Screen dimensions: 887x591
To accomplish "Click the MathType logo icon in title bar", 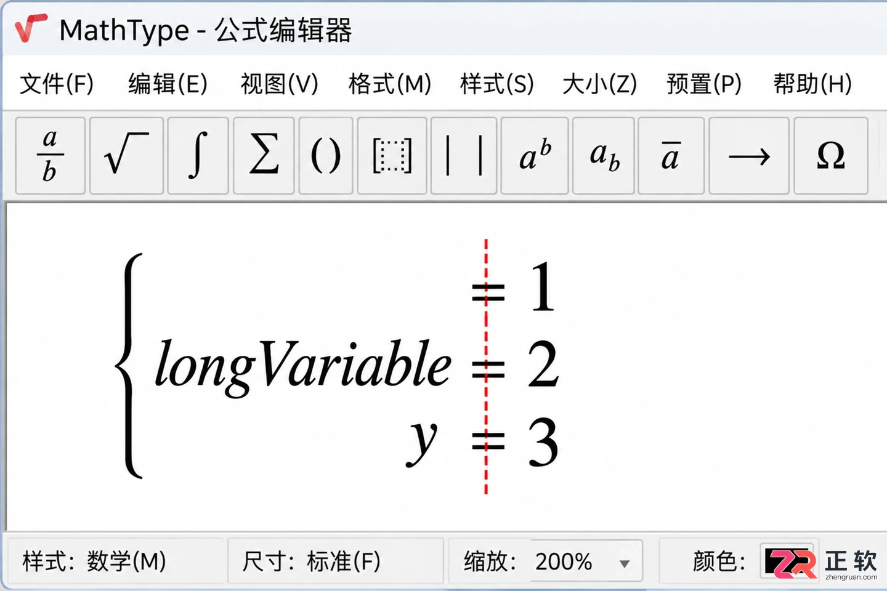I will pos(31,28).
